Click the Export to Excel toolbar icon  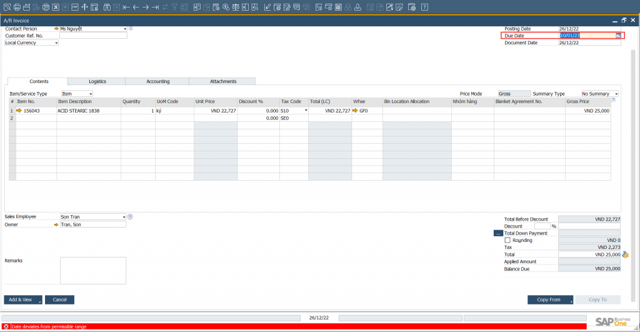click(x=56, y=7)
